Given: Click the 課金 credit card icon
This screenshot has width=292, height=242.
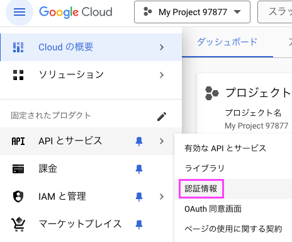Looking at the screenshot, I should click(18, 169).
